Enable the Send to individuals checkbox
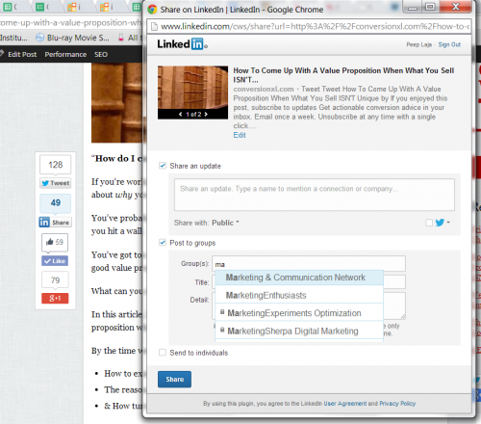 [x=163, y=353]
